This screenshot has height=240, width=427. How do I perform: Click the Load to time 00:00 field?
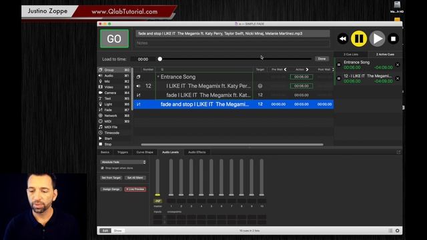click(x=143, y=59)
